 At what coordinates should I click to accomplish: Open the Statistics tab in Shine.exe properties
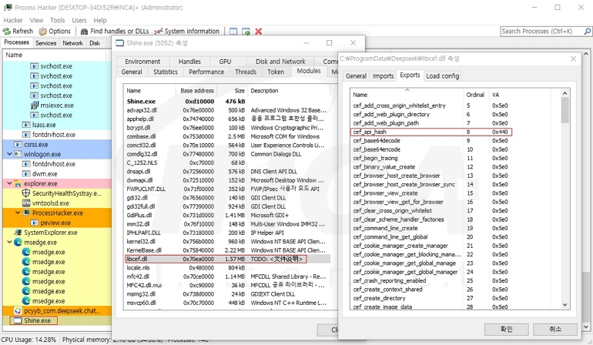click(x=166, y=72)
